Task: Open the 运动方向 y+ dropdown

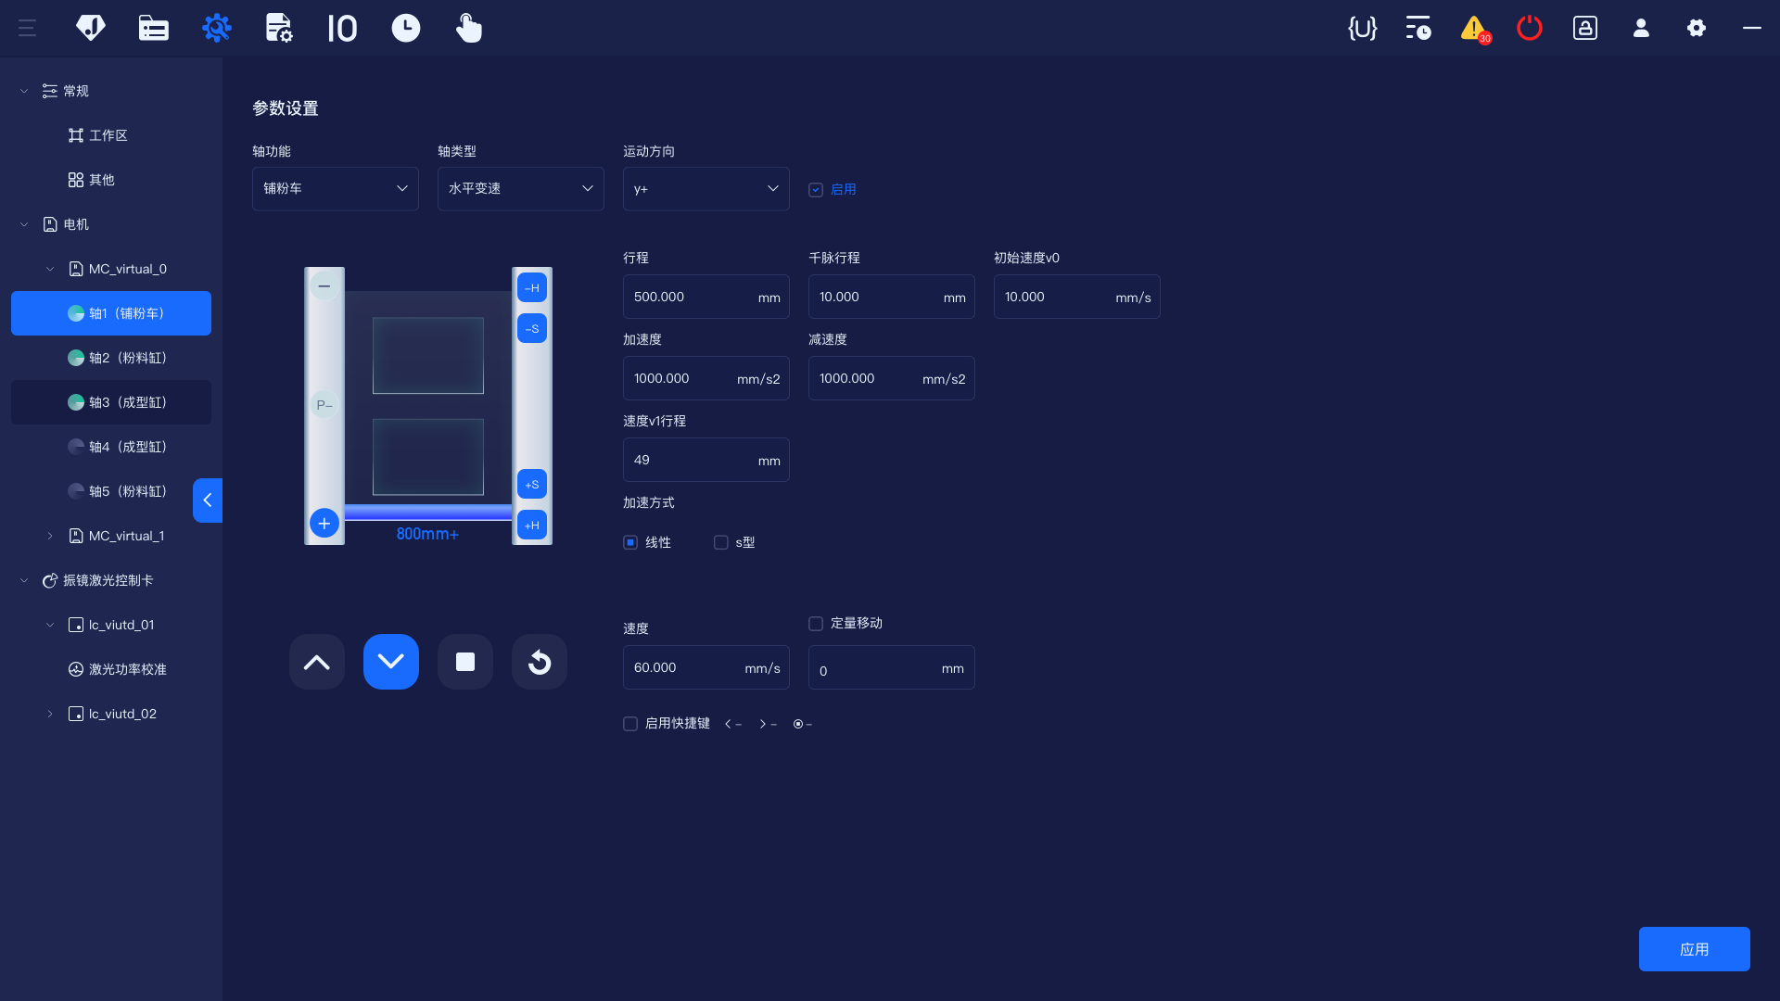Action: tap(706, 189)
